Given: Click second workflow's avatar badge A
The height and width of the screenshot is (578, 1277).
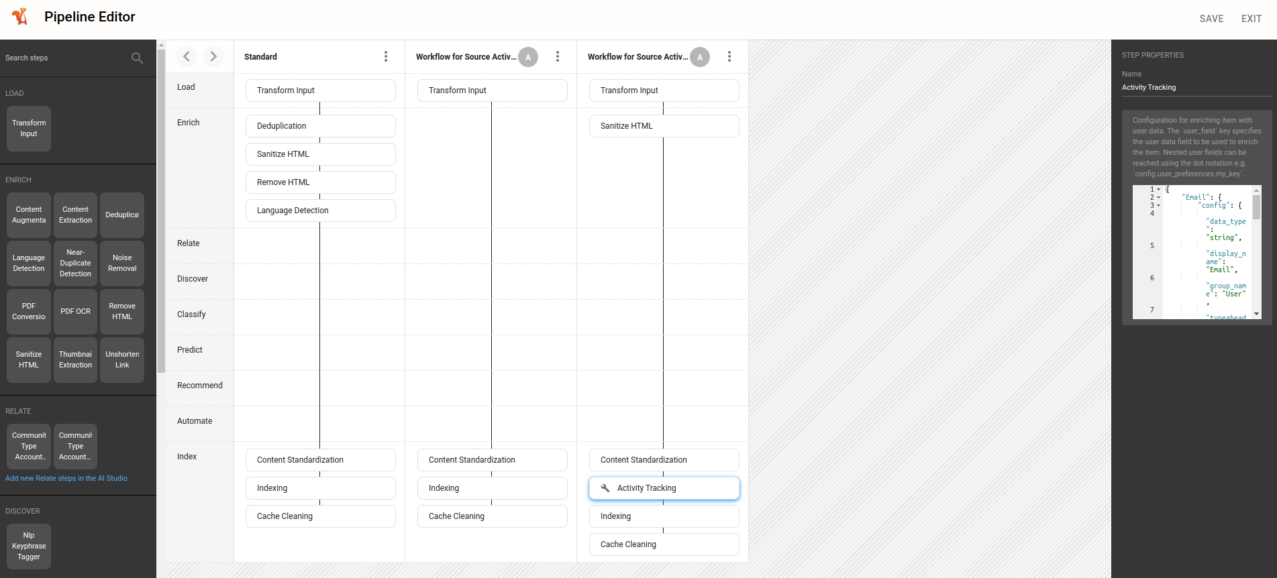Looking at the screenshot, I should 528,57.
